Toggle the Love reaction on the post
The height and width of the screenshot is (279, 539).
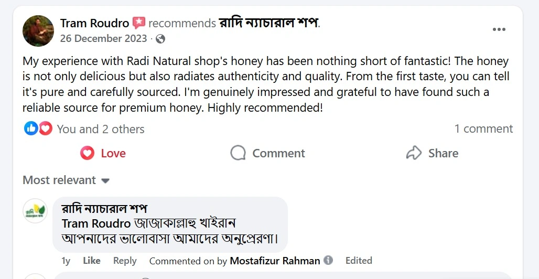(x=103, y=153)
